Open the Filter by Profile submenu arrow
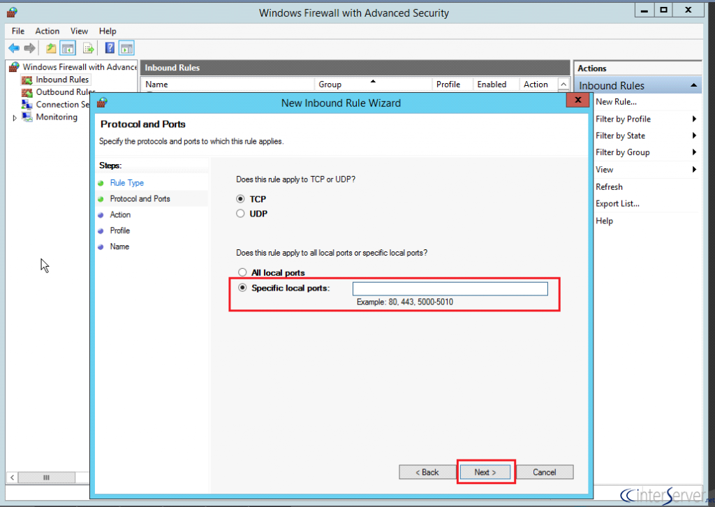Image resolution: width=715 pixels, height=507 pixels. 694,119
